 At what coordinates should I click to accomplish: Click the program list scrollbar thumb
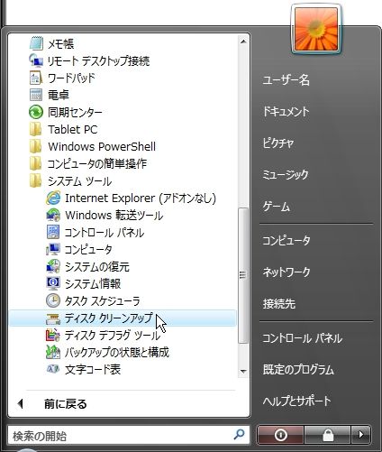coord(243,275)
